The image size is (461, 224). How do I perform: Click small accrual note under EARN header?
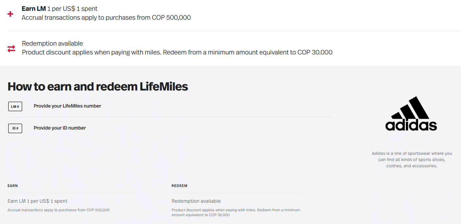[x=58, y=210]
